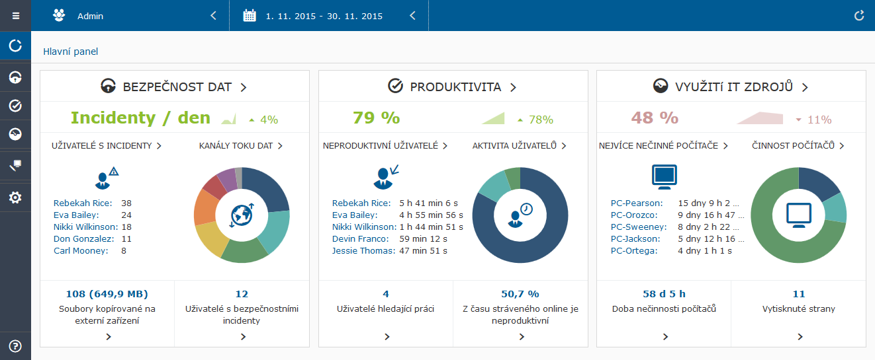Open details arrow under Vytisknuté strany
The height and width of the screenshot is (360, 875).
(800, 337)
